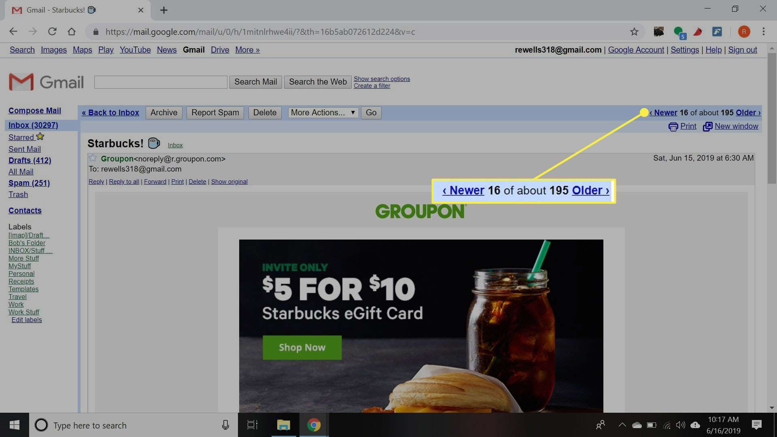Open File Explorer from taskbar
The image size is (777, 437).
click(283, 425)
